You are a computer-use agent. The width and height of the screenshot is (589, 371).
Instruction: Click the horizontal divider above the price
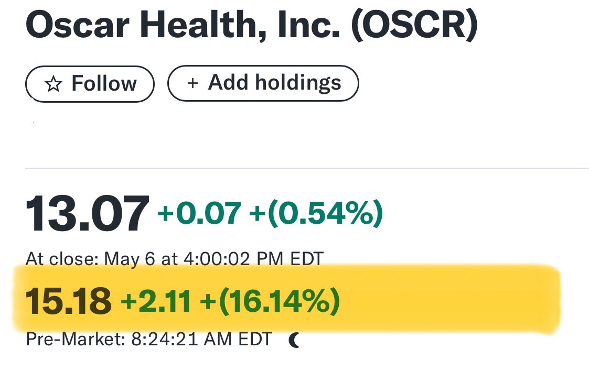pos(307,169)
